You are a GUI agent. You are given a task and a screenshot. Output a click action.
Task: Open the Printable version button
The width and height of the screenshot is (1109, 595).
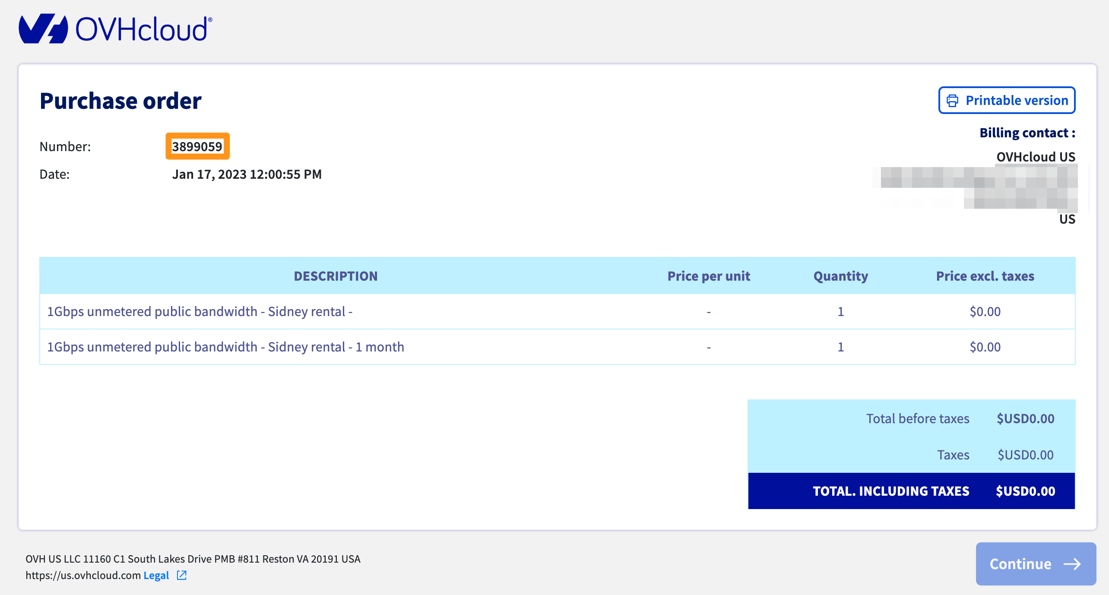point(1007,101)
